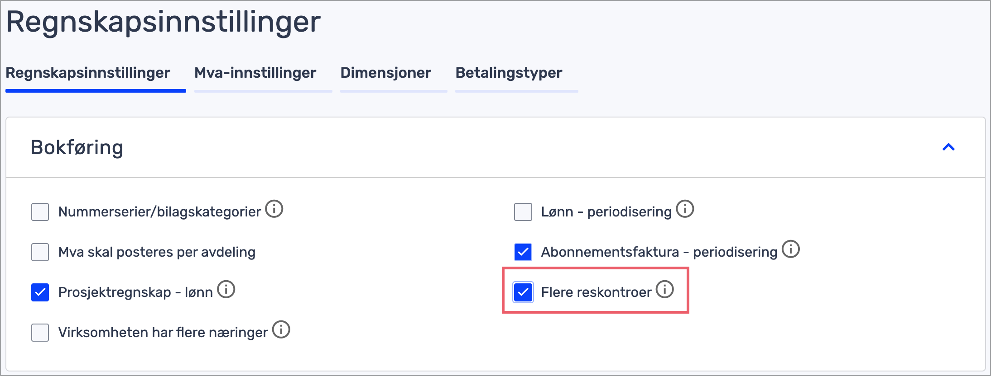This screenshot has height=376, width=991.
Task: Open the Dimensjoner tab
Action: [385, 73]
